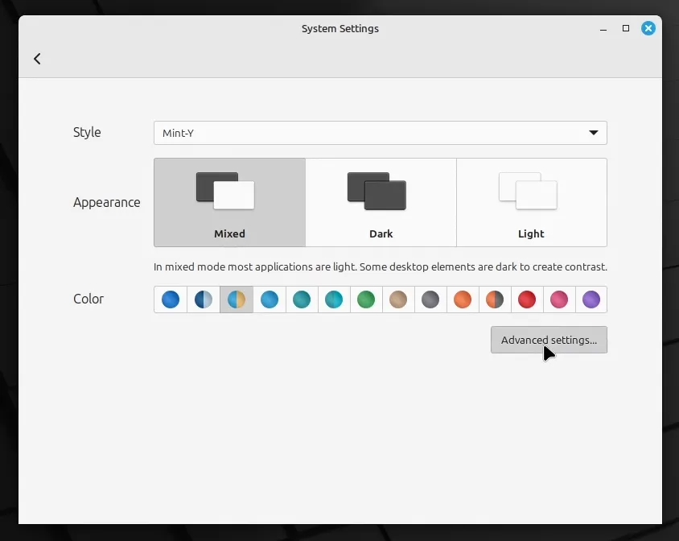Click the Light appearance window icon
This screenshot has height=541, width=679.
[531, 190]
